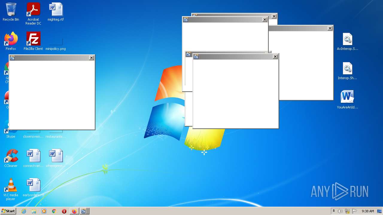
Task: Launch Internet Explorer from taskbar
Action: pos(24,211)
